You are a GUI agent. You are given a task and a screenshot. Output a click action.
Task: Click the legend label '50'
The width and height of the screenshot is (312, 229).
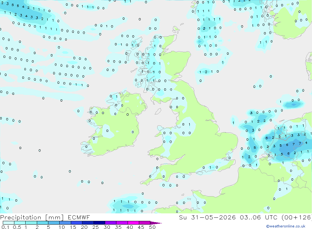(152, 227)
